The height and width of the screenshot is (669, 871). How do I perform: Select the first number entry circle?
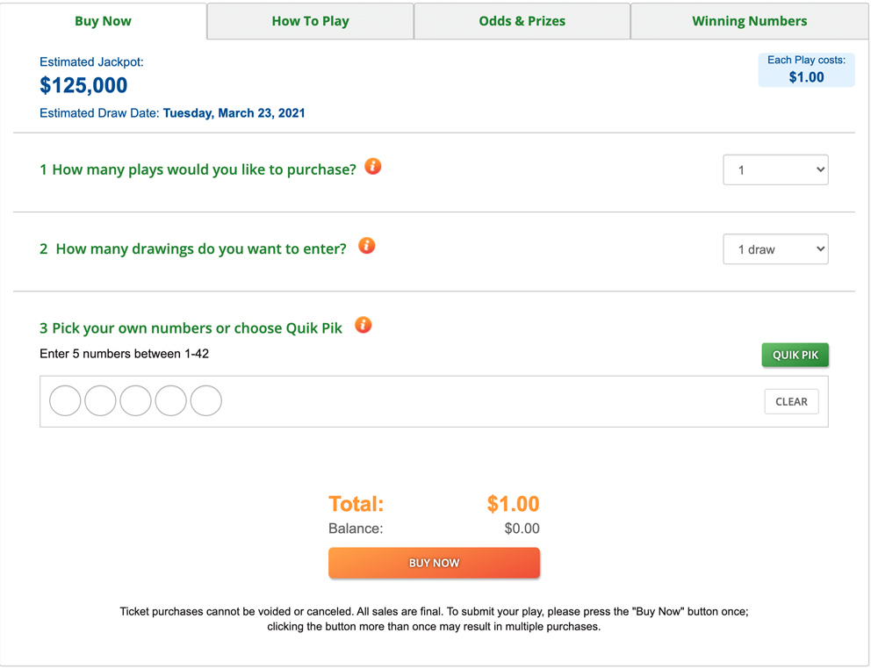point(65,400)
